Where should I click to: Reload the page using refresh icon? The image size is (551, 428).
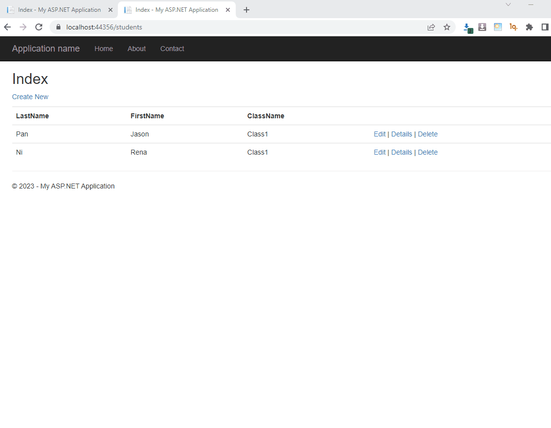click(x=39, y=27)
